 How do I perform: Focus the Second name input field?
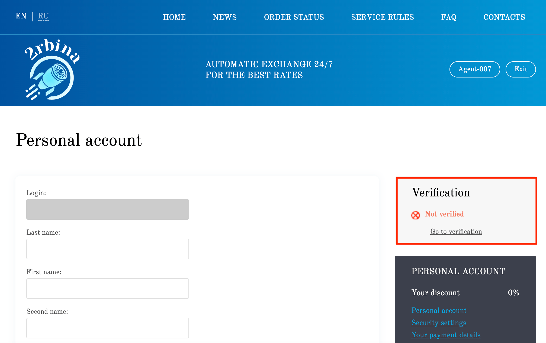tap(108, 328)
